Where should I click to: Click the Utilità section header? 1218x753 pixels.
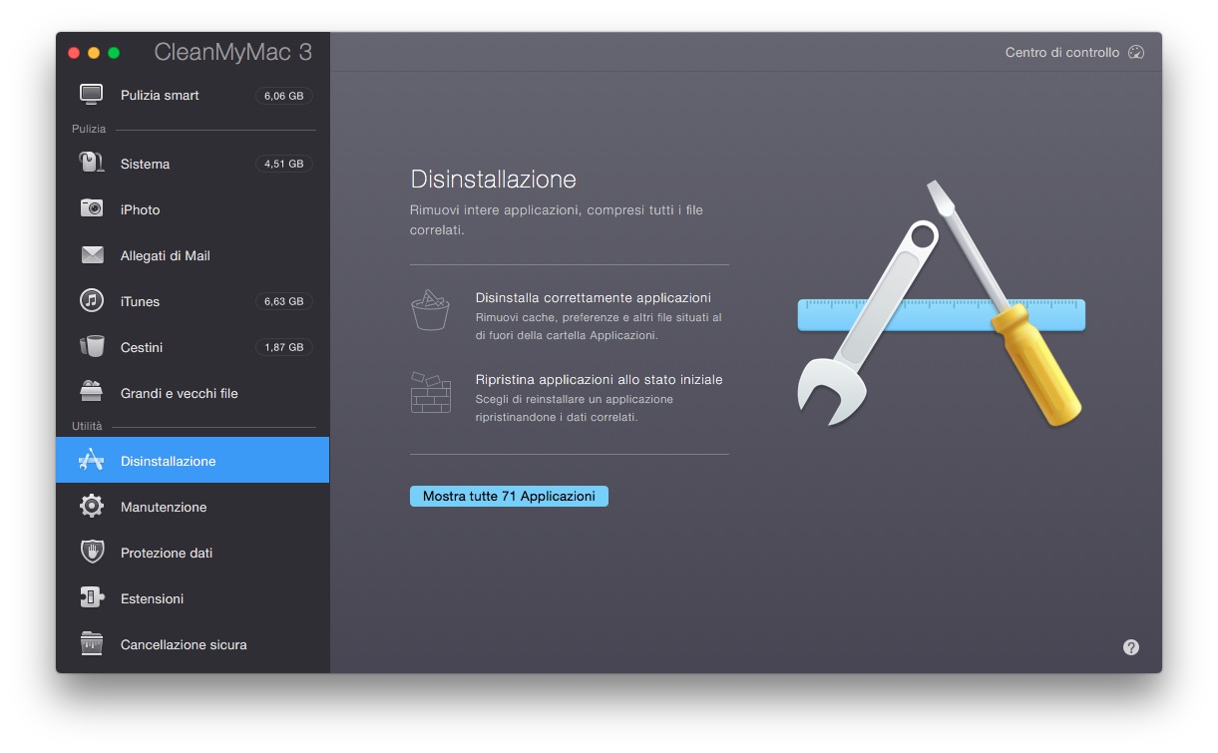pyautogui.click(x=87, y=426)
